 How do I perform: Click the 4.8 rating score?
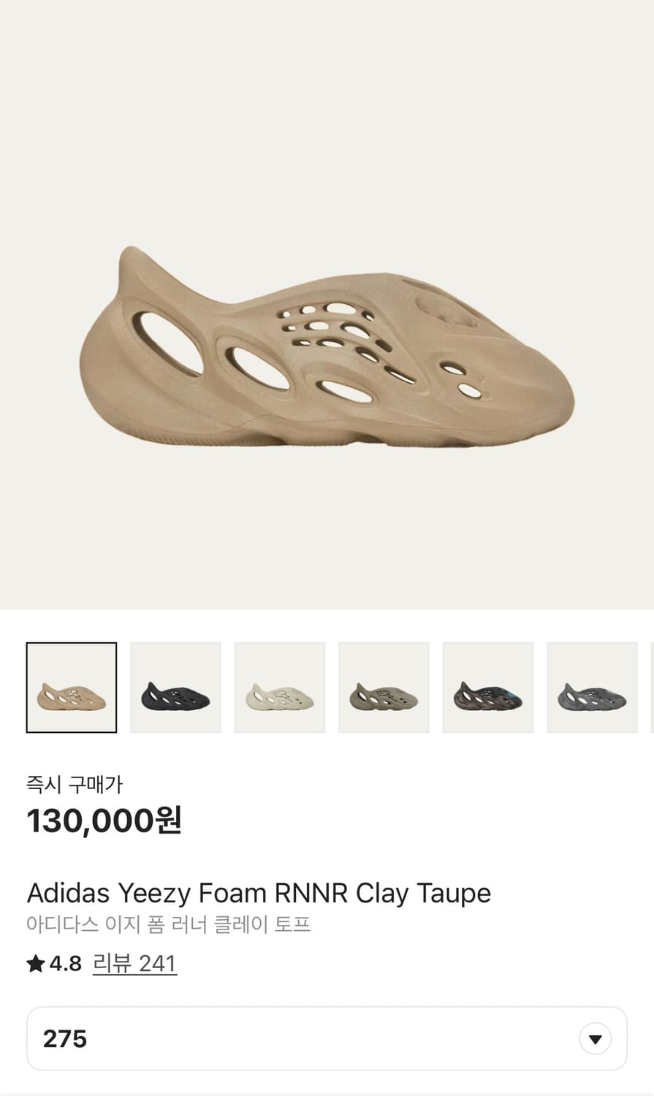66,964
